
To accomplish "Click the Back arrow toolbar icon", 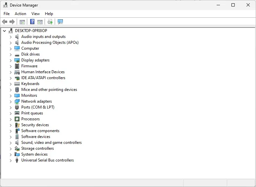I will point(5,22).
